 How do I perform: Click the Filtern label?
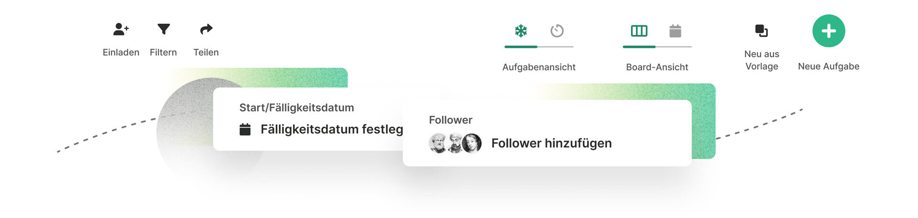(x=164, y=53)
